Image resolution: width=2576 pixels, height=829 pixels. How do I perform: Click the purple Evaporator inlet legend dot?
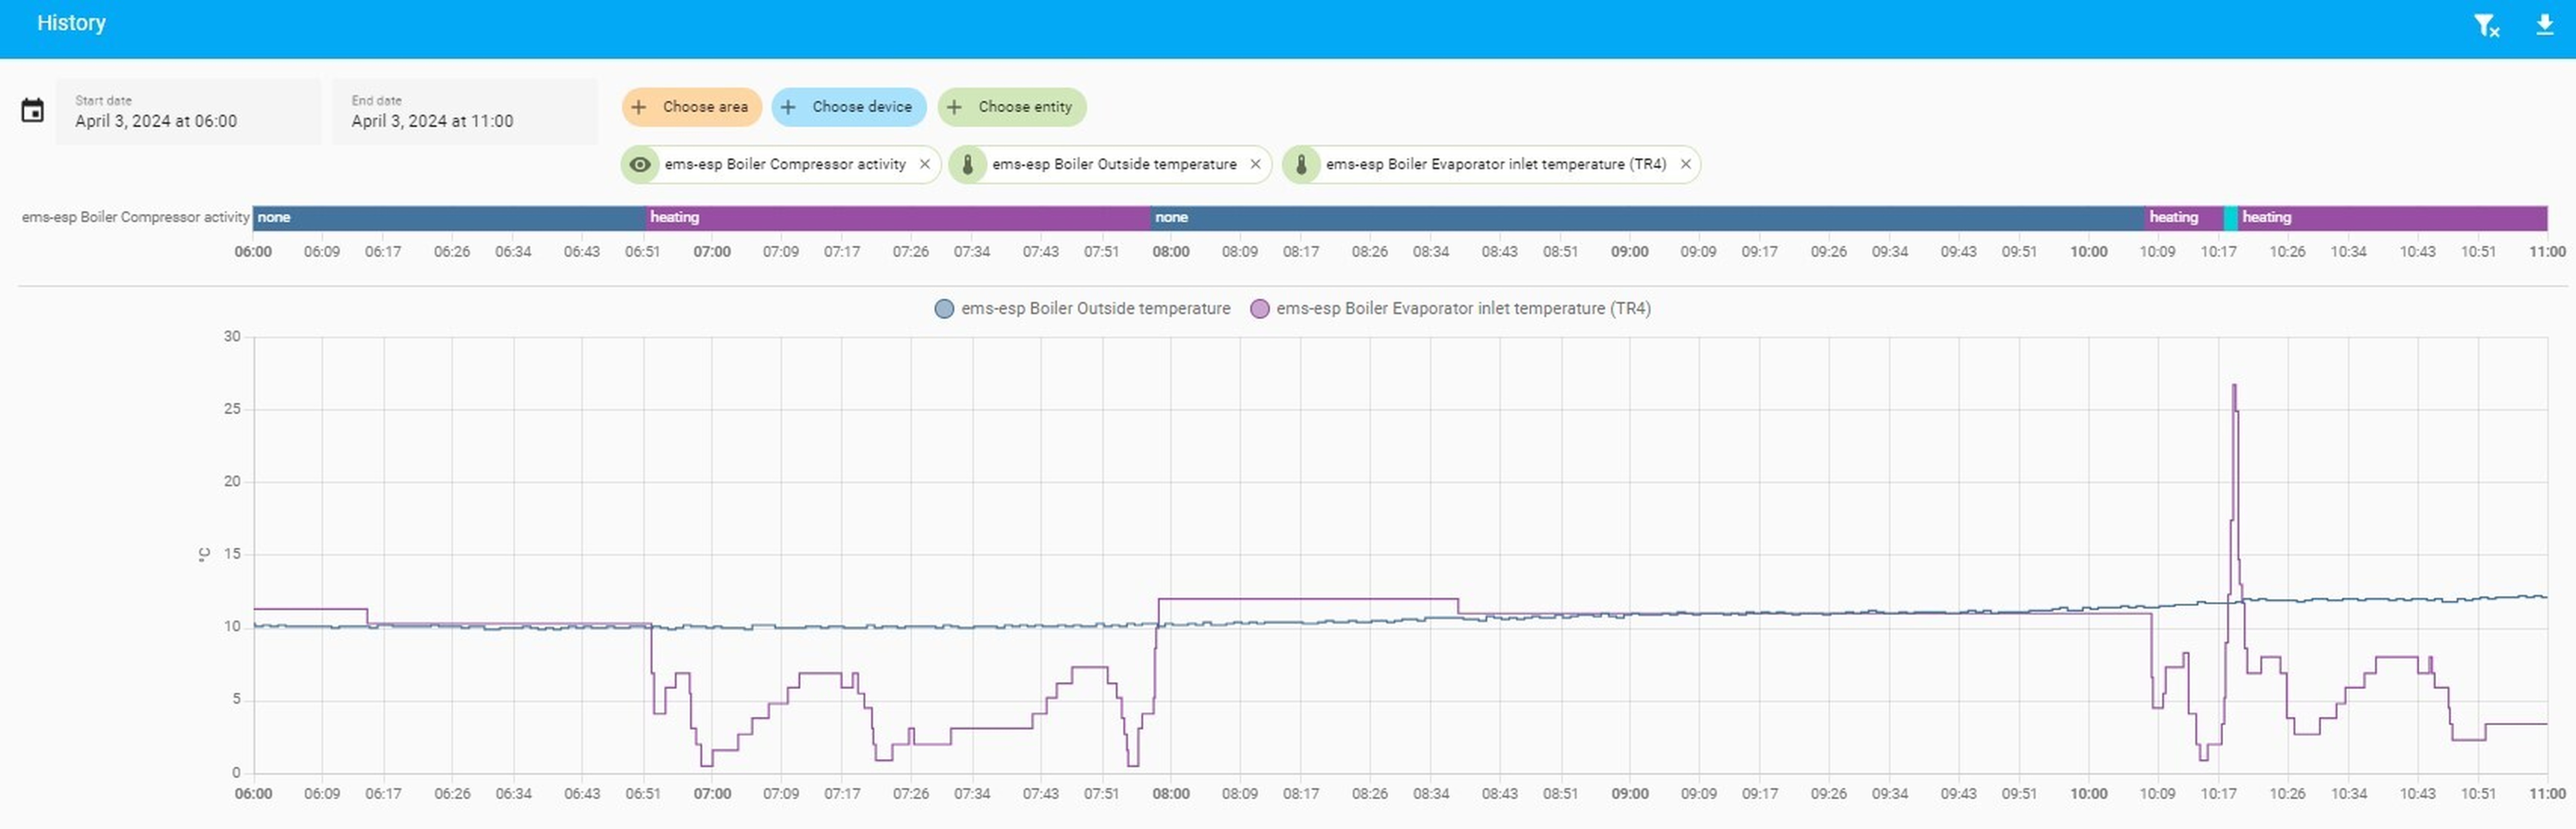pyautogui.click(x=1260, y=309)
